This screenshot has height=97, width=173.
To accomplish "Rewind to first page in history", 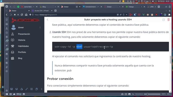I will click(15, 15).
